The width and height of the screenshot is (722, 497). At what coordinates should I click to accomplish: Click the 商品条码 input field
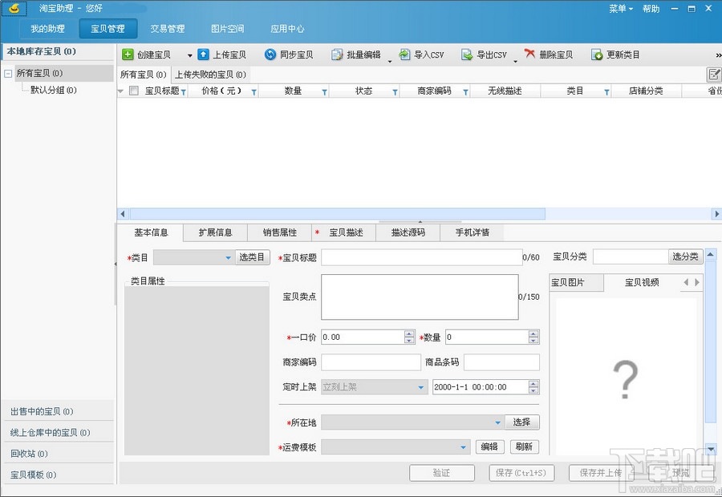[501, 362]
